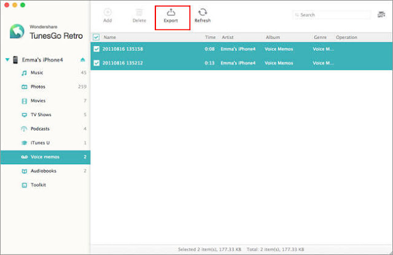Click the Export toolbar icon

(171, 12)
